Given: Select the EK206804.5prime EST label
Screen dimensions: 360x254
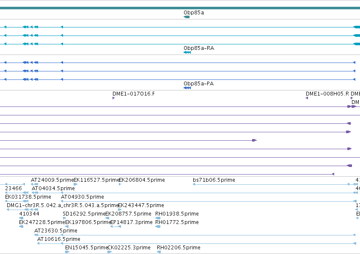Looking at the screenshot, I should click(142, 180).
